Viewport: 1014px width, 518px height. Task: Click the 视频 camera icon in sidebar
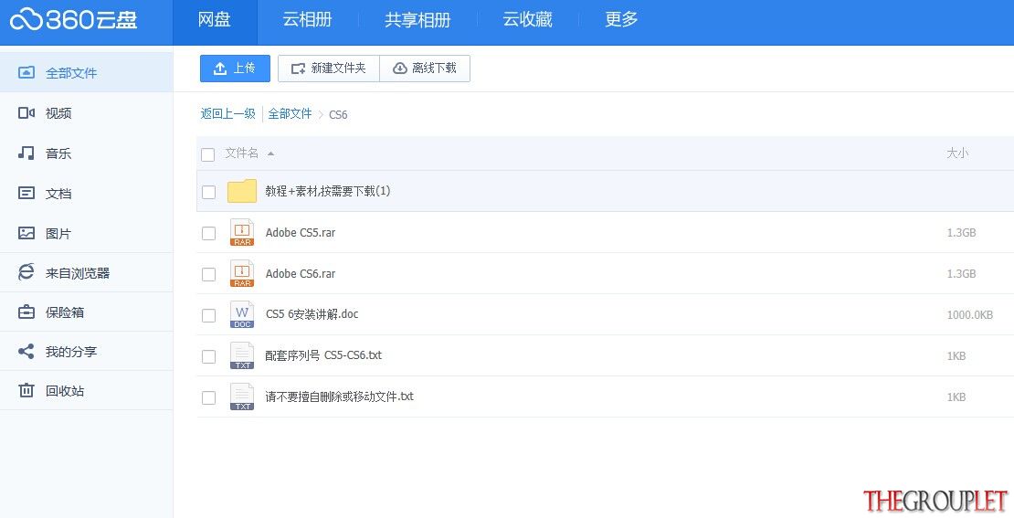pyautogui.click(x=26, y=113)
